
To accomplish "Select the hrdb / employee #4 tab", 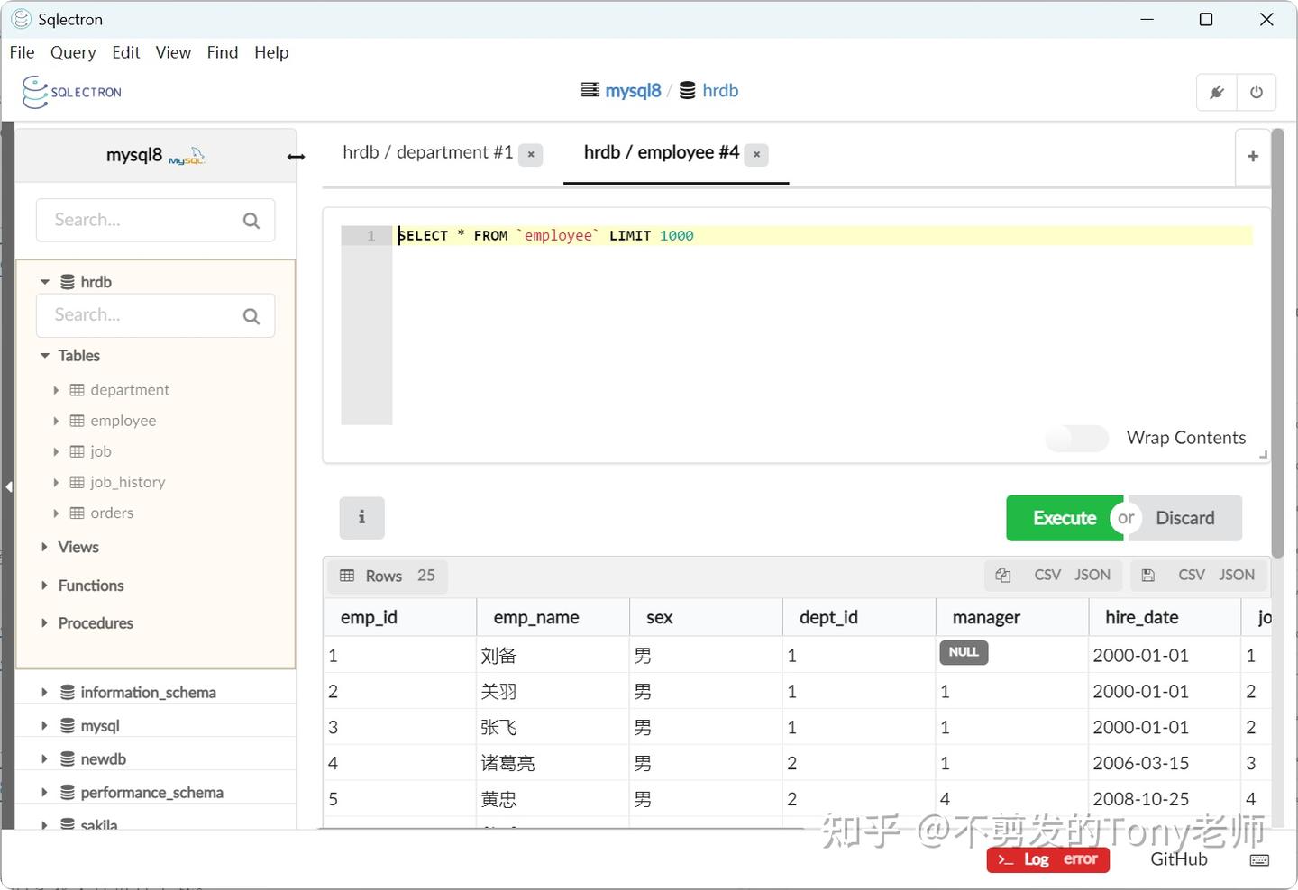I will [661, 153].
